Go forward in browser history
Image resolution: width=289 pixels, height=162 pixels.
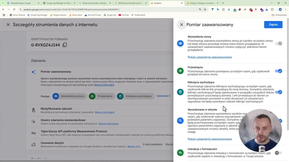click(9, 9)
